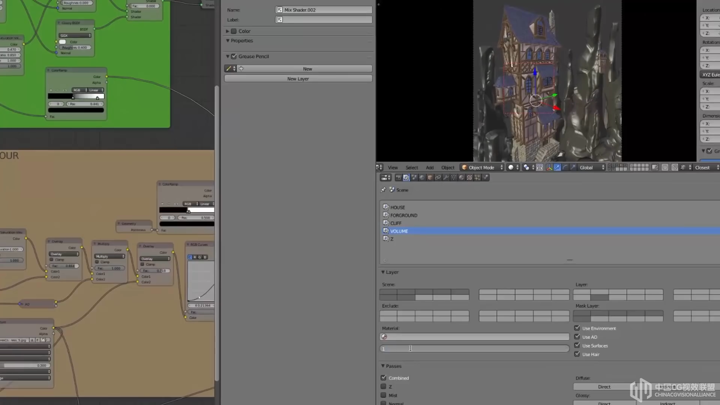The width and height of the screenshot is (720, 405).
Task: Open the Closest snap target dropdown
Action: (706, 168)
